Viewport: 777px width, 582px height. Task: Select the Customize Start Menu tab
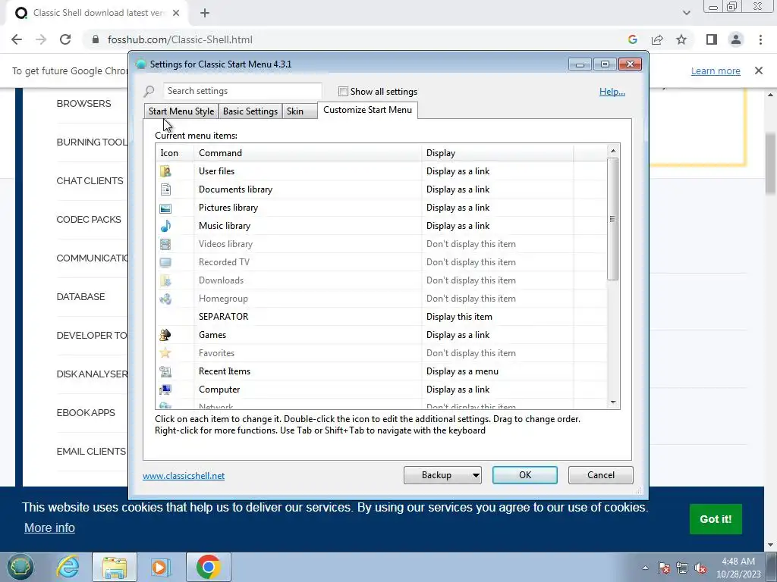click(x=368, y=110)
